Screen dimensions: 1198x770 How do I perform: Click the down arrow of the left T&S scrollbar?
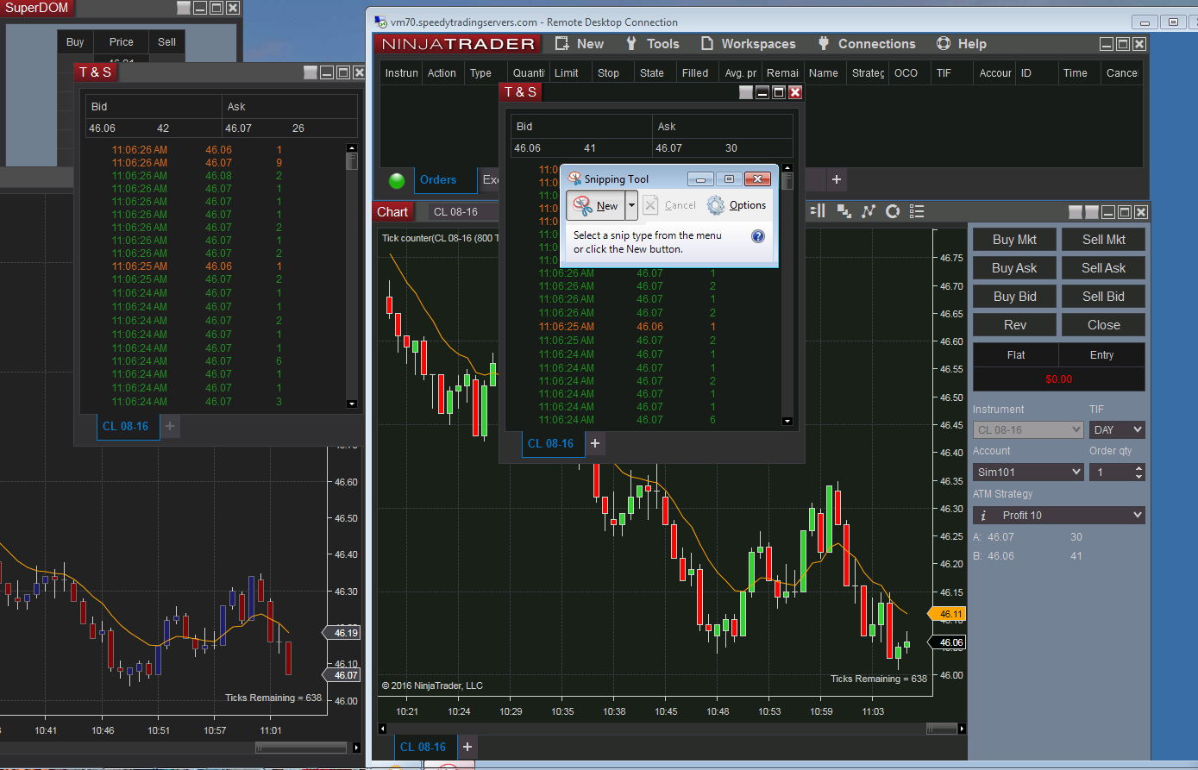pos(351,404)
